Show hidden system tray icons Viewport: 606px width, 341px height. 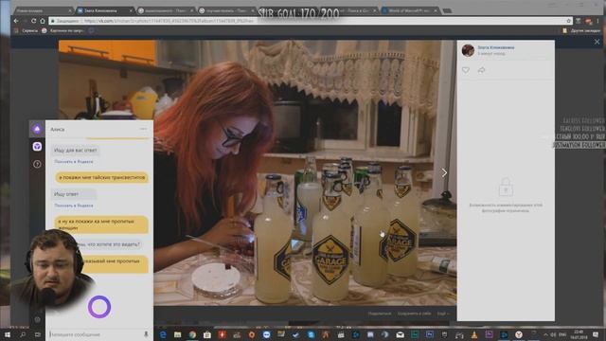[x=545, y=334]
